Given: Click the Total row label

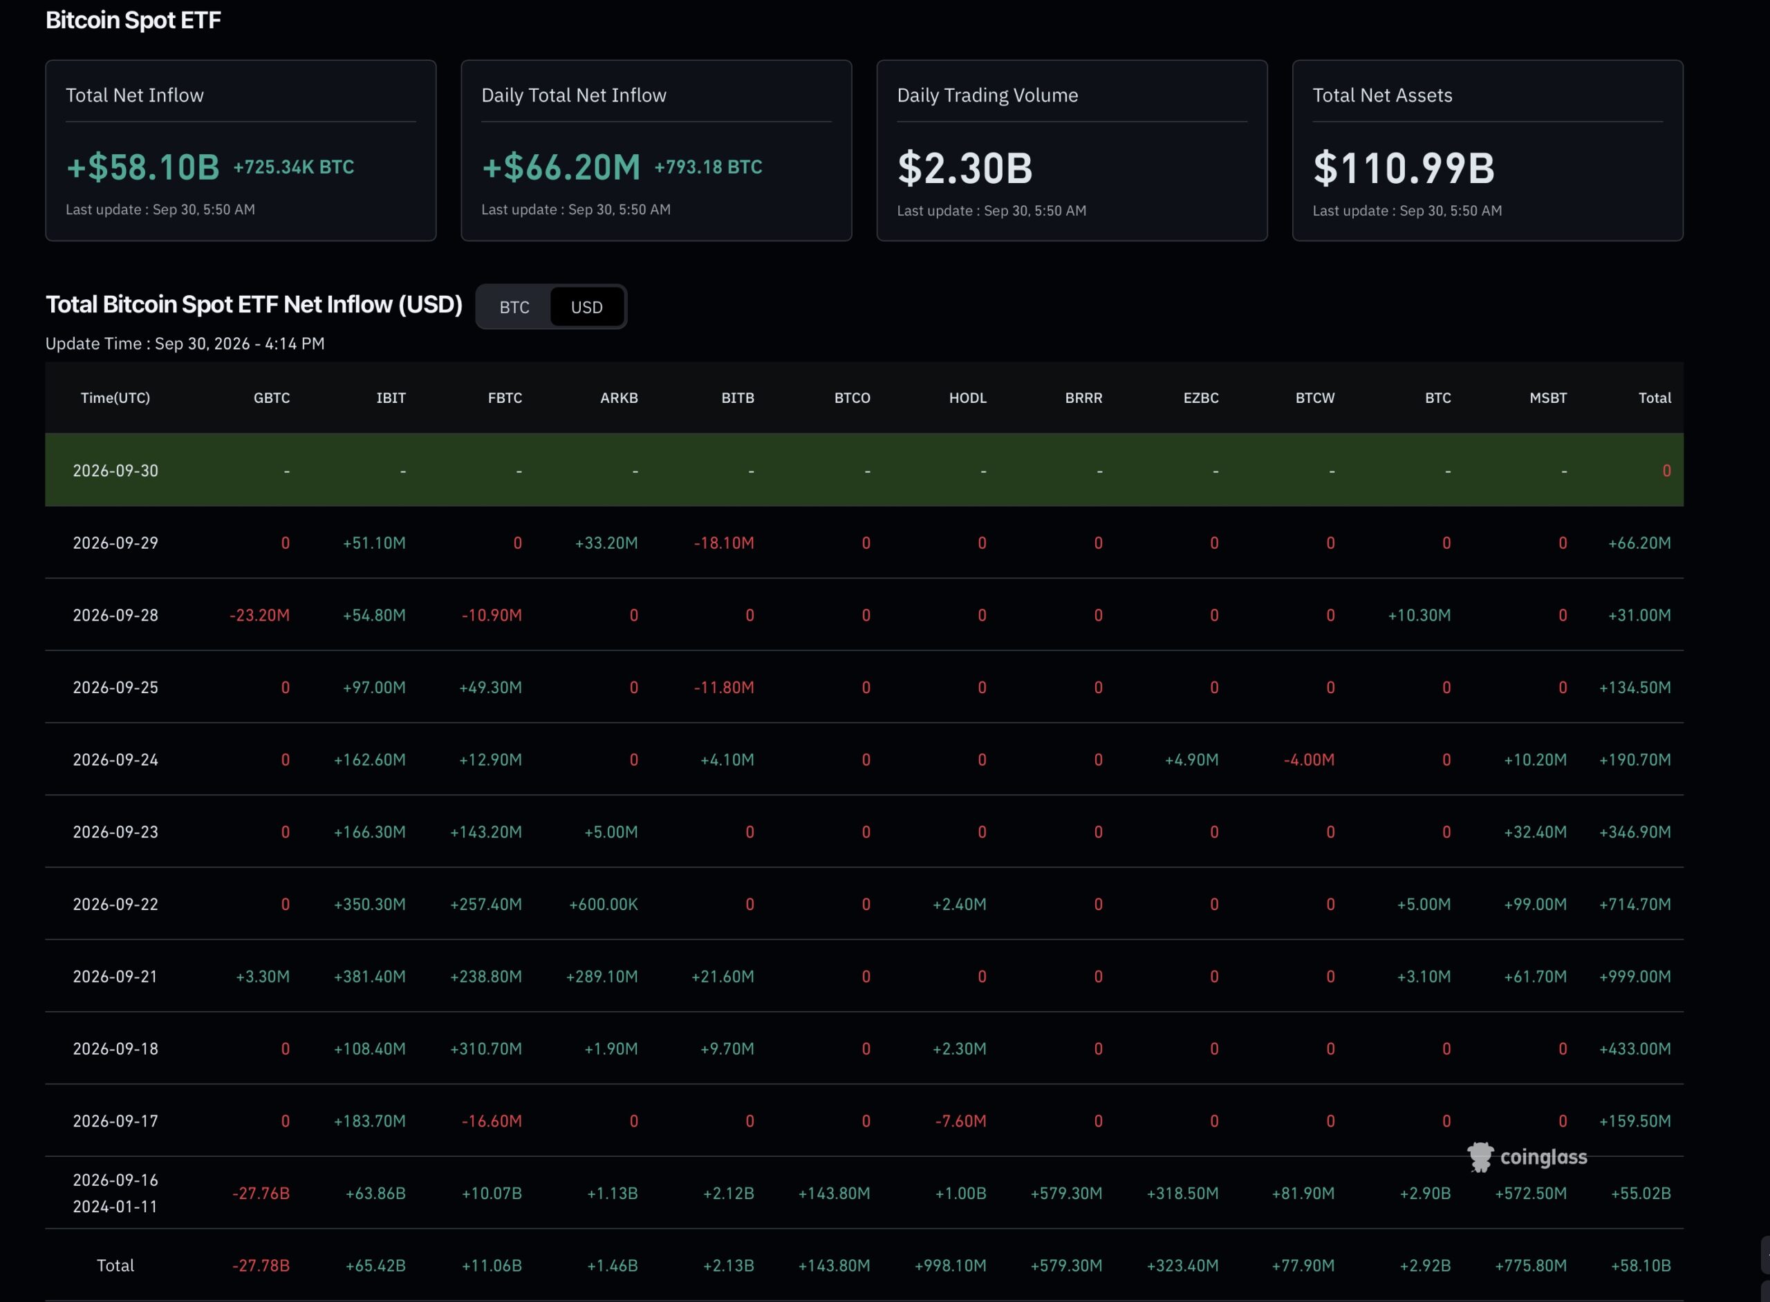Looking at the screenshot, I should pos(115,1266).
